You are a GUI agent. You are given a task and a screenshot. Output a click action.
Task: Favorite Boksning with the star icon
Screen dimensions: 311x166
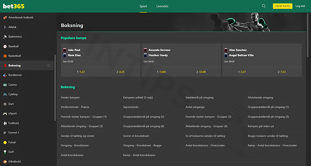[49, 66]
